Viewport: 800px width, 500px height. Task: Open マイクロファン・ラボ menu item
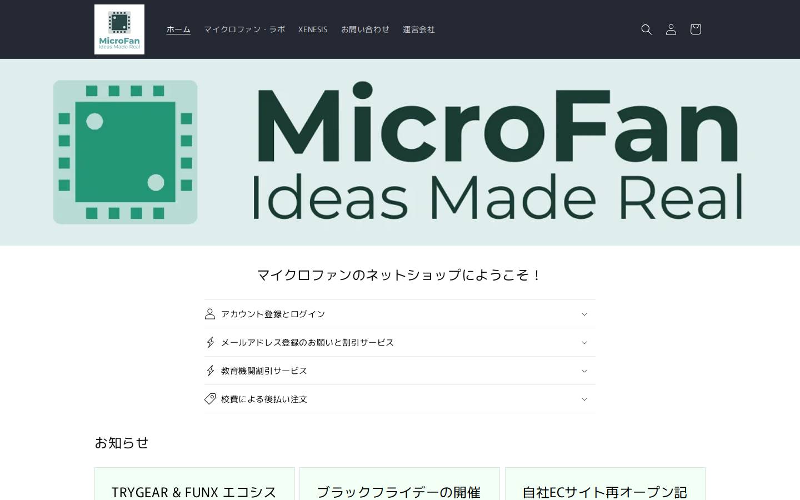(244, 29)
